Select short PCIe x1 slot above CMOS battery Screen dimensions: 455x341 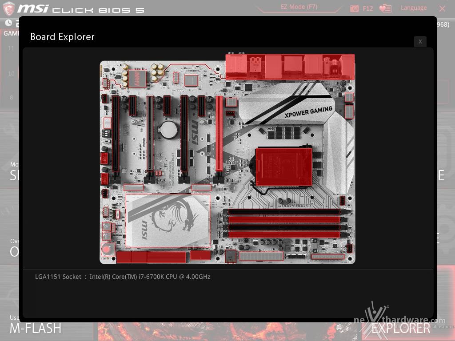[167, 106]
